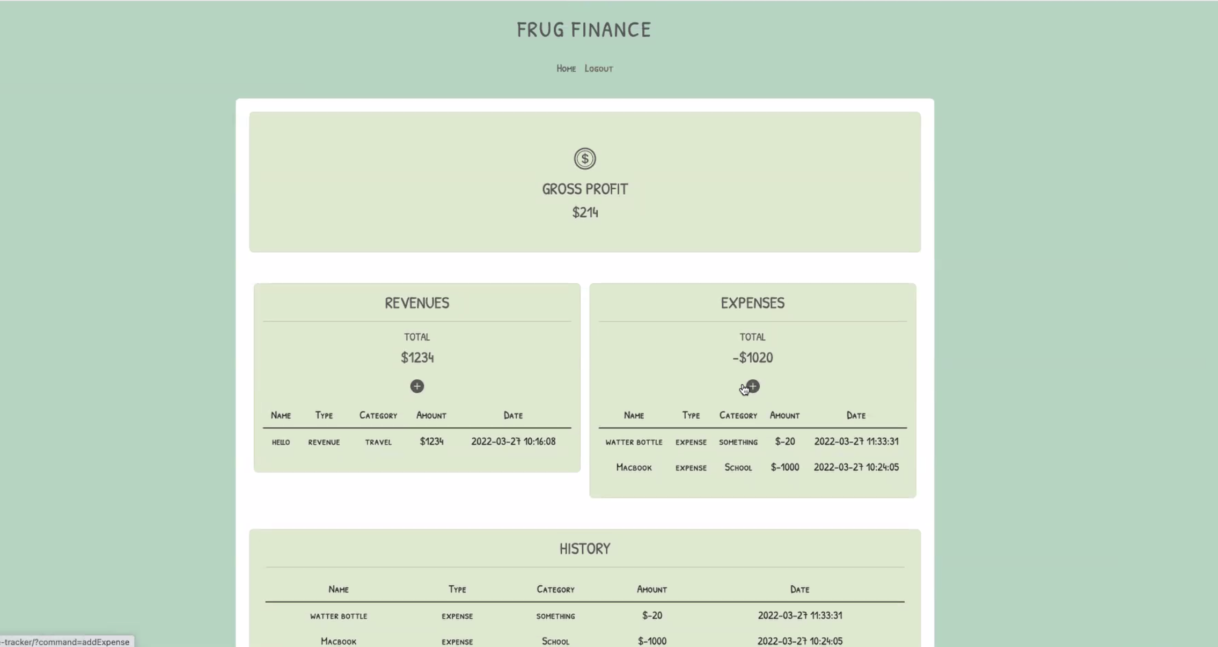Click the add expense plus icon

(x=752, y=386)
